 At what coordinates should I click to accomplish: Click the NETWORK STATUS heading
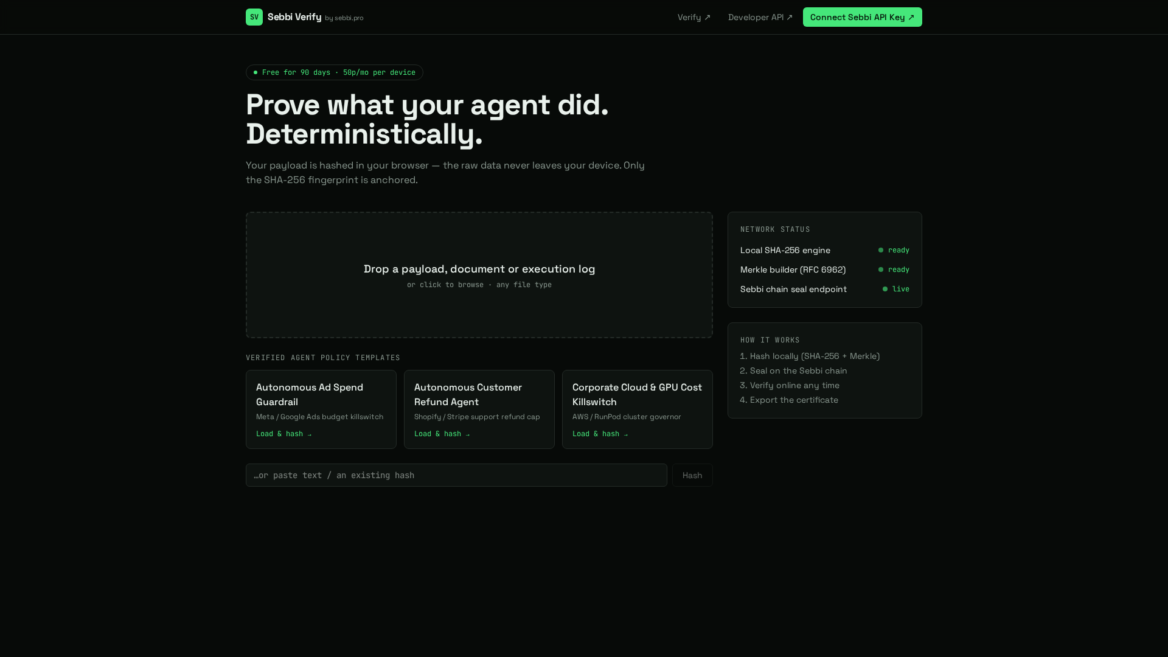(775, 229)
